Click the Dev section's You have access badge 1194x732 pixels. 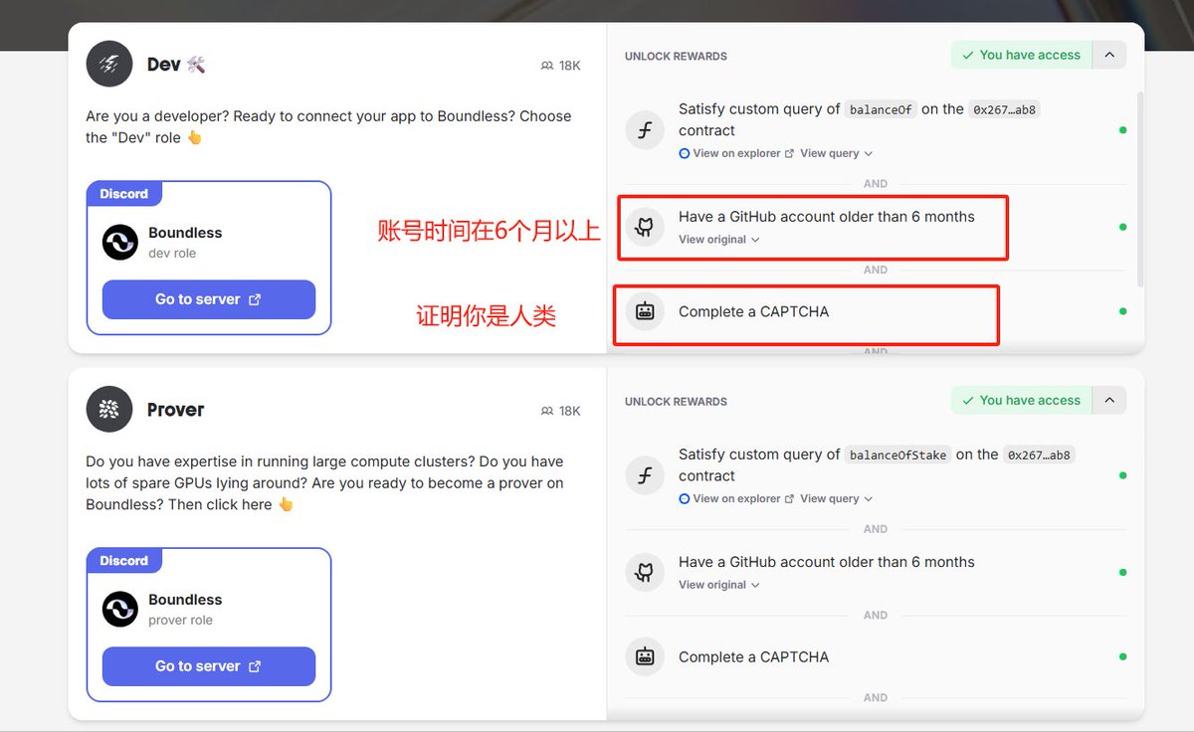pyautogui.click(x=1022, y=55)
